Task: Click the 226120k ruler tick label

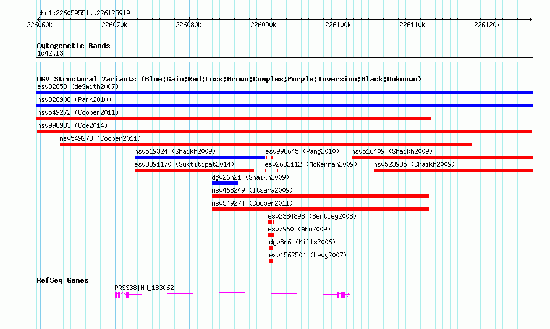Action: 487,25
